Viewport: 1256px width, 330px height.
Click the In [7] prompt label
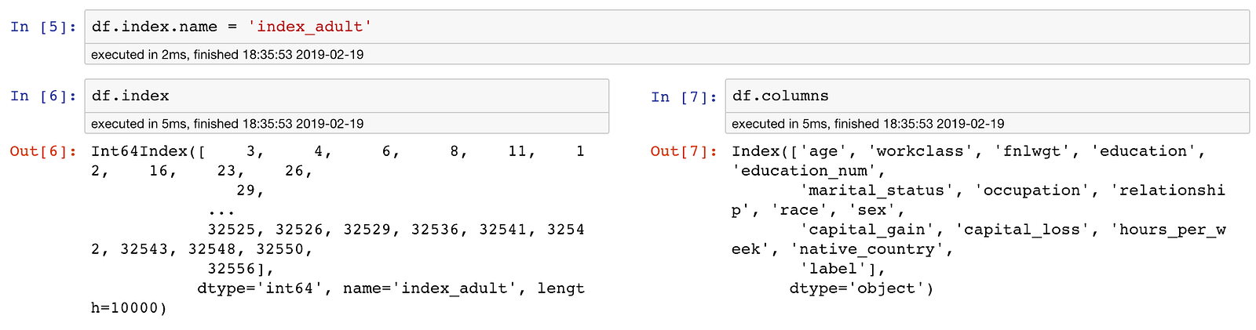[684, 97]
